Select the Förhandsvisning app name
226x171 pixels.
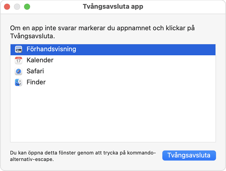(x=51, y=49)
